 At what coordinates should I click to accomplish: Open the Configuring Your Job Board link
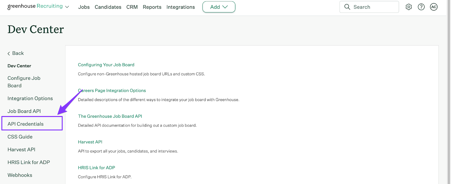click(x=106, y=65)
